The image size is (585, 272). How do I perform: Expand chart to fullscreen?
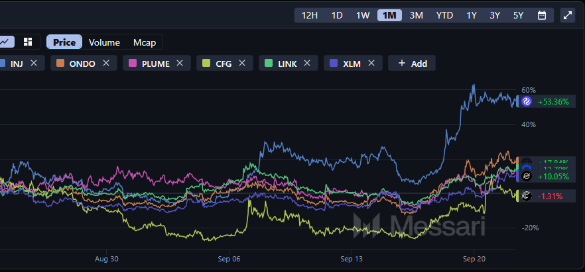(x=568, y=15)
